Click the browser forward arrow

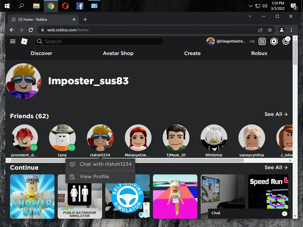[x=21, y=30]
